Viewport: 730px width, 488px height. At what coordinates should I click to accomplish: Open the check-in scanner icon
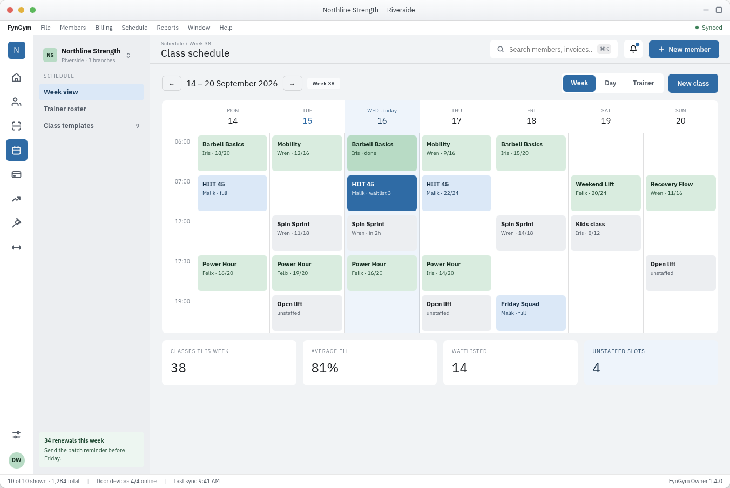[16, 126]
